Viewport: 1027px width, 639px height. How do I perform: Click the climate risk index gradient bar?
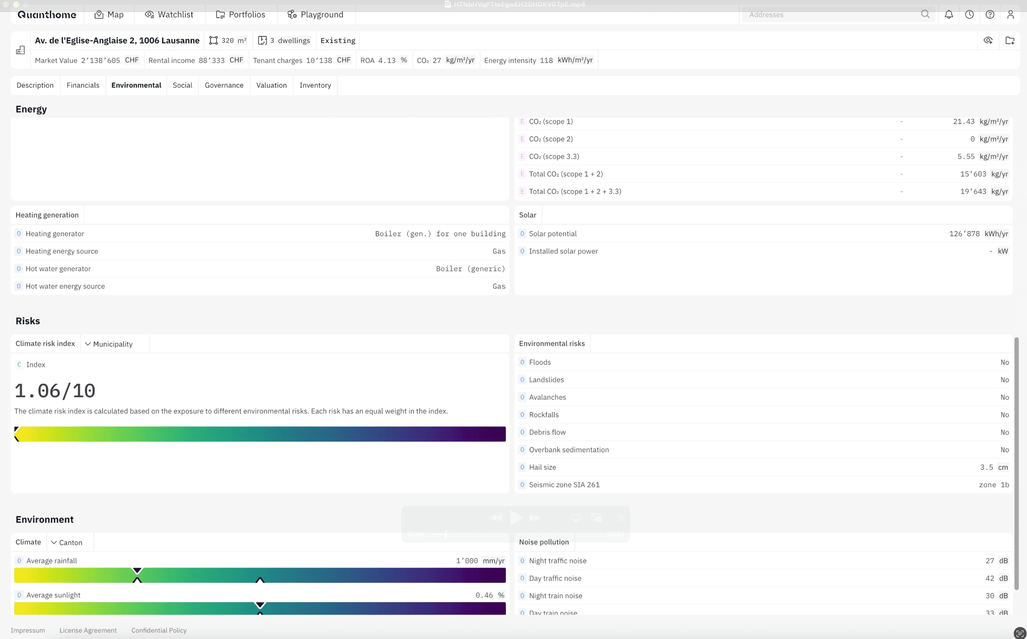click(260, 434)
